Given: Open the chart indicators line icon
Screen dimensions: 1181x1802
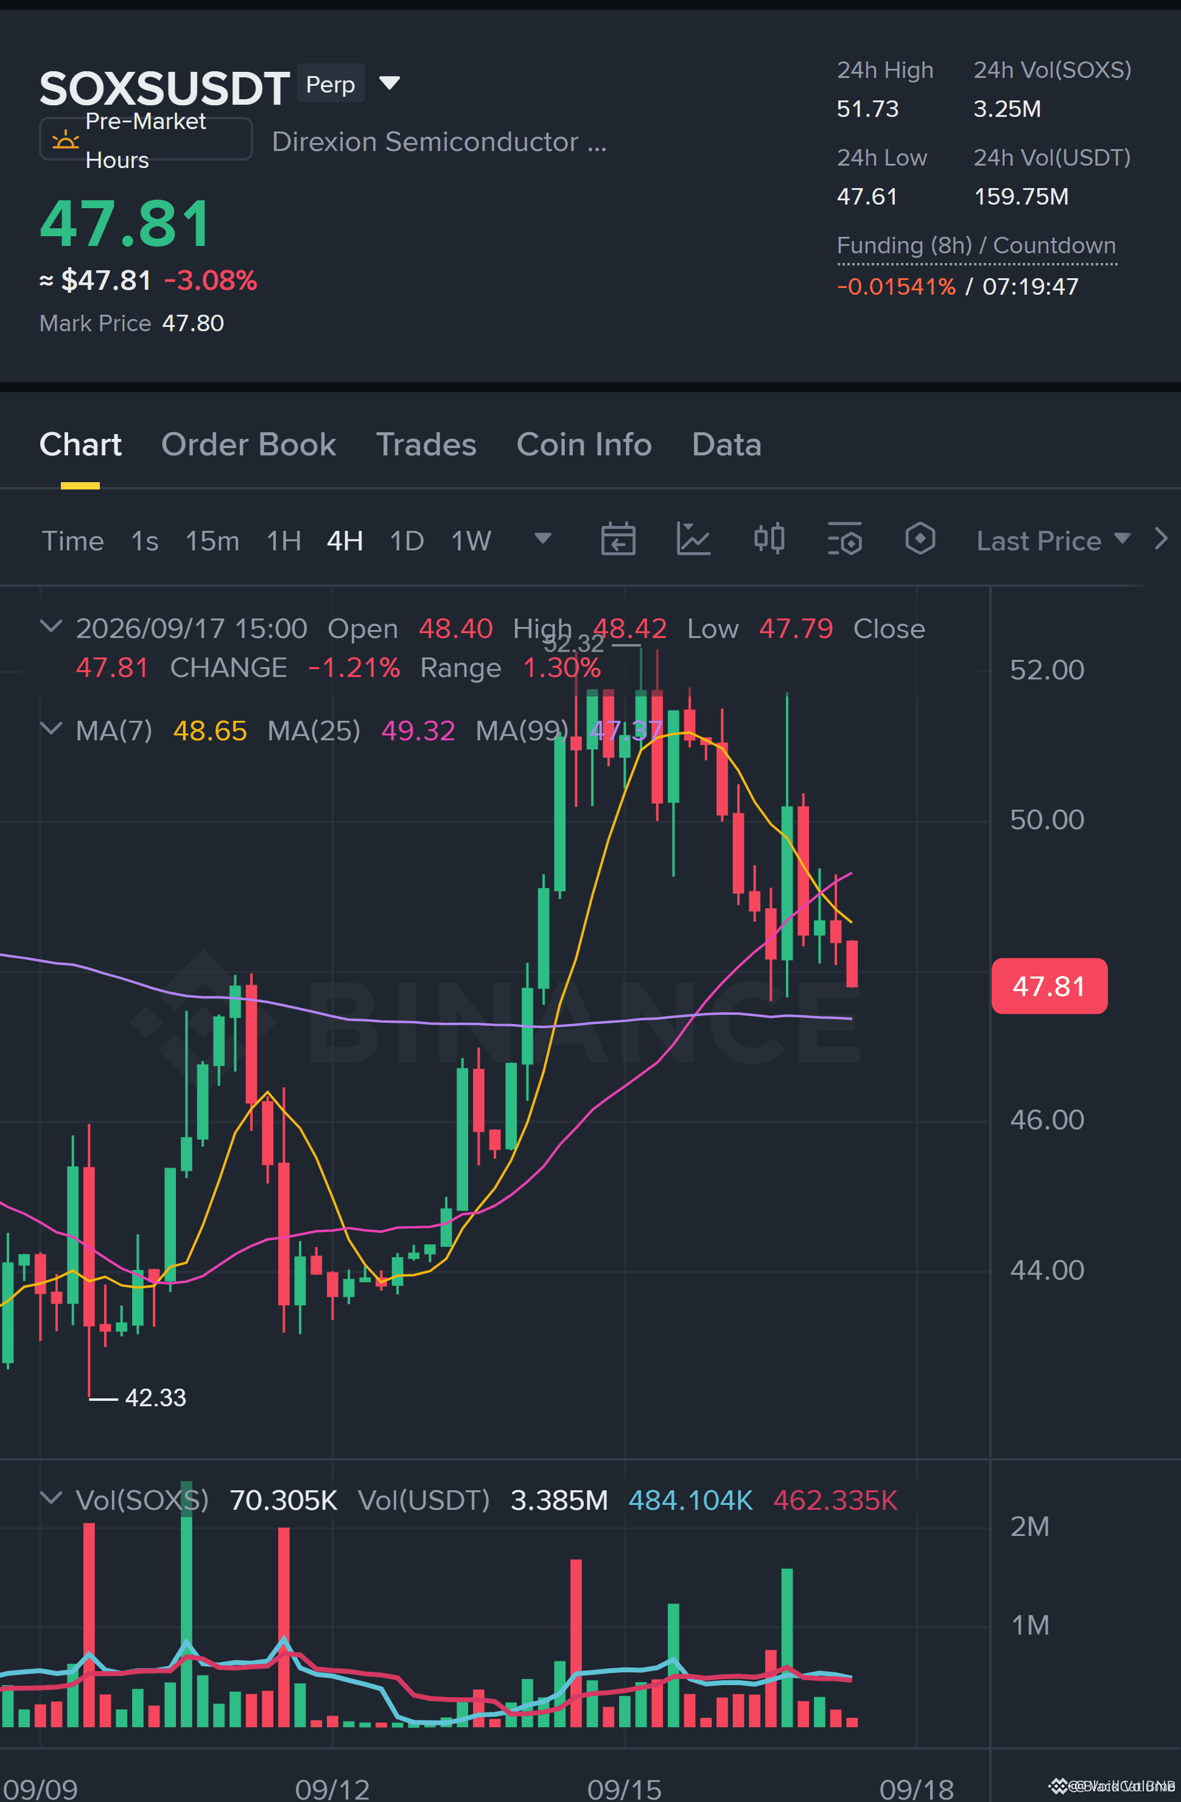Looking at the screenshot, I should coord(693,540).
